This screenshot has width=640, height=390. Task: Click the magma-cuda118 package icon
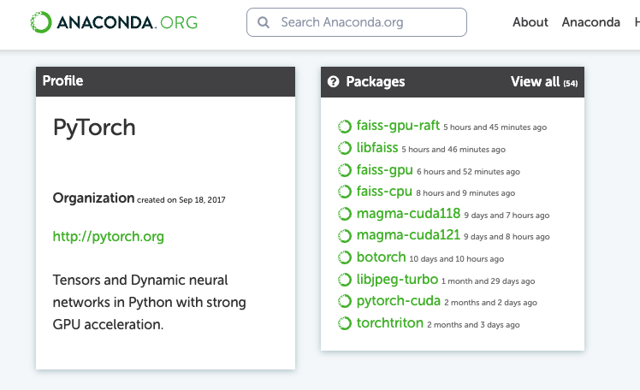(344, 214)
